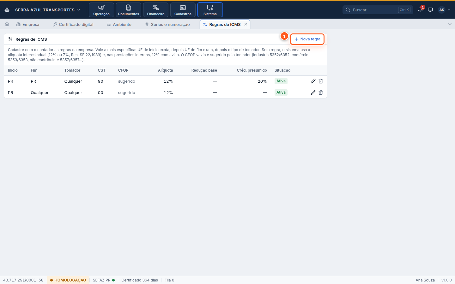Image resolution: width=455 pixels, height=284 pixels.
Task: Open the Operação module
Action: [101, 10]
